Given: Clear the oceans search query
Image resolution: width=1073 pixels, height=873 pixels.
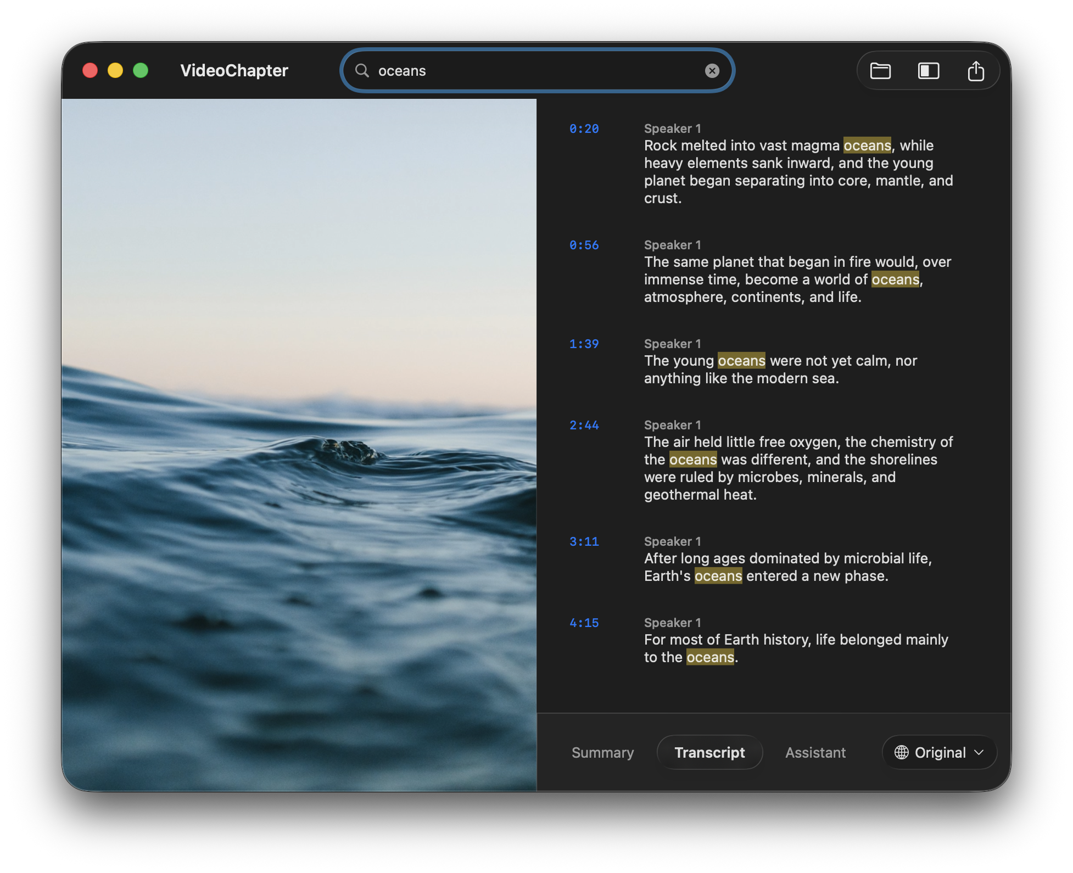Looking at the screenshot, I should click(x=712, y=70).
